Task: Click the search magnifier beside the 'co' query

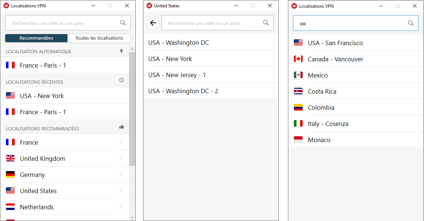Action: pyautogui.click(x=411, y=23)
